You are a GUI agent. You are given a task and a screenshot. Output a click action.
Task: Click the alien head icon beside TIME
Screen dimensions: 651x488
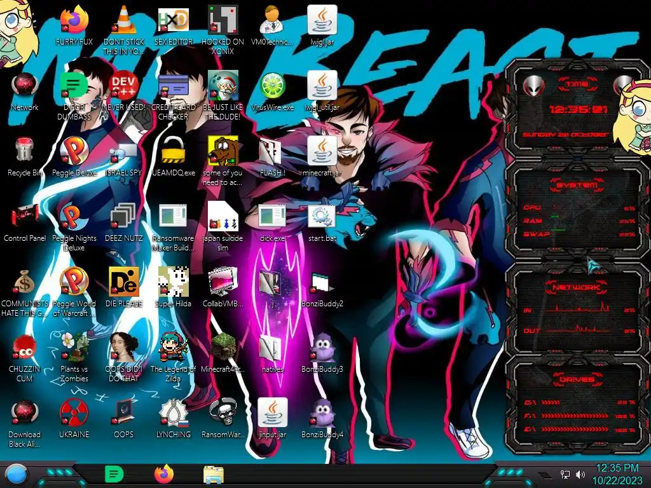tap(533, 86)
